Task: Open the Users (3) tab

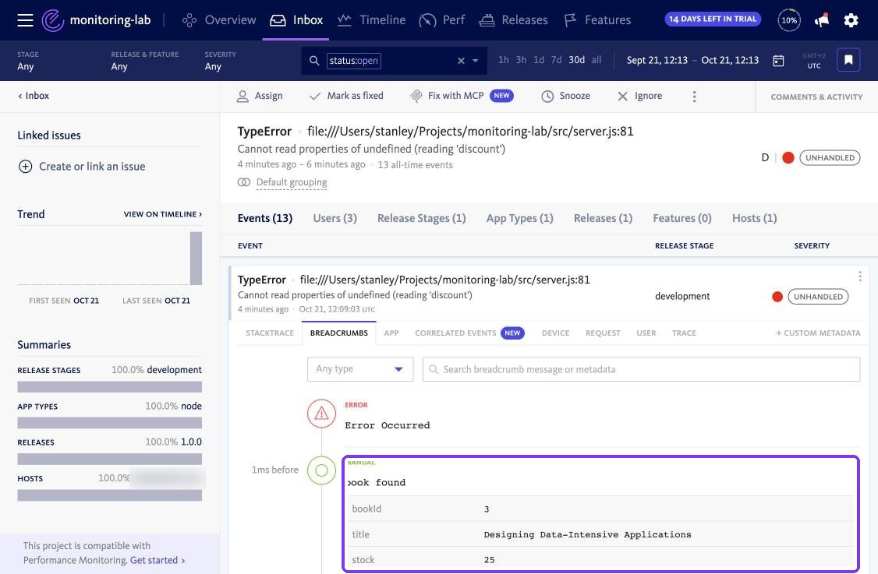Action: coord(335,218)
